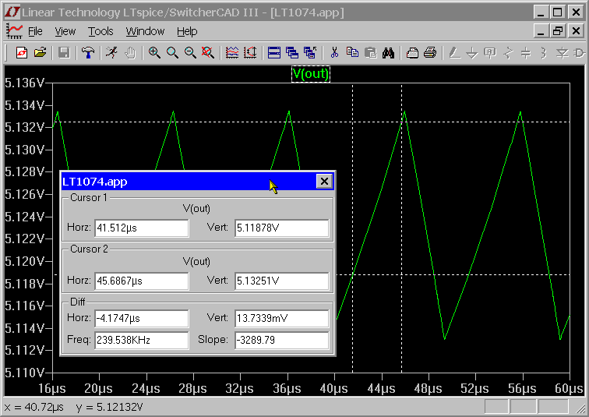Click the Paste clipboard icon
The image size is (589, 417).
(x=370, y=52)
